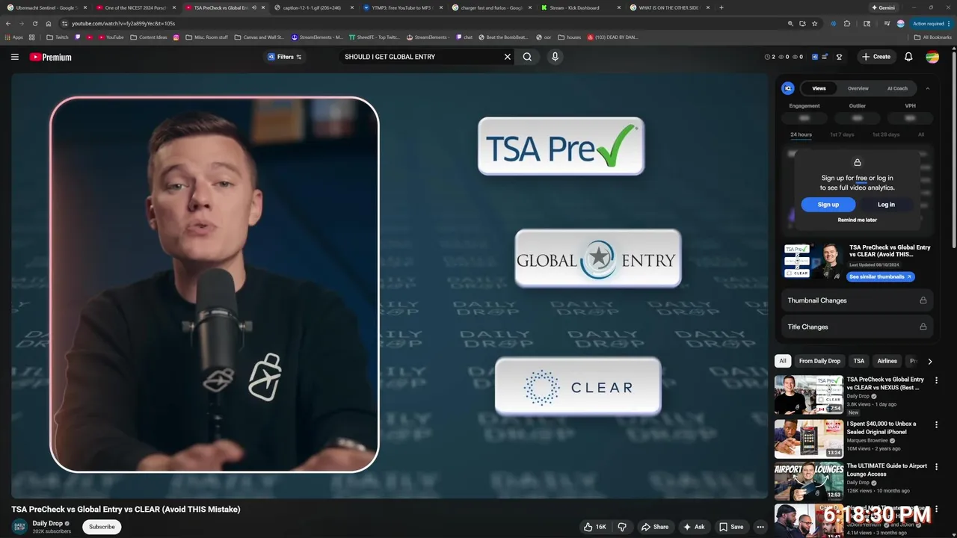957x538 pixels.
Task: Expand the Title Changes section
Action: (x=857, y=327)
